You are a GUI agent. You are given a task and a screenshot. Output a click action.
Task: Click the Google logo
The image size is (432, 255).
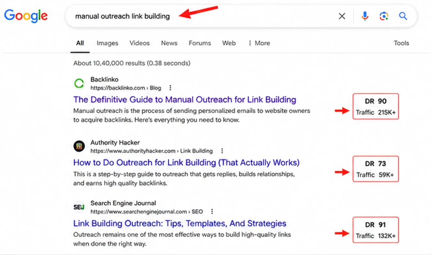tap(26, 16)
